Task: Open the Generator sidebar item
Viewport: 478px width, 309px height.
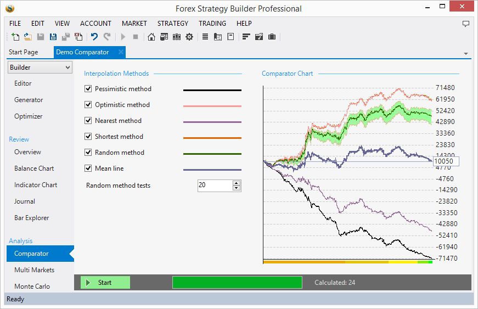Action: [29, 100]
